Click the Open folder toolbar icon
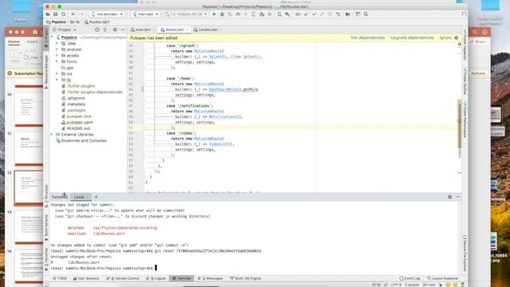The height and width of the screenshot is (287, 510). (48, 14)
